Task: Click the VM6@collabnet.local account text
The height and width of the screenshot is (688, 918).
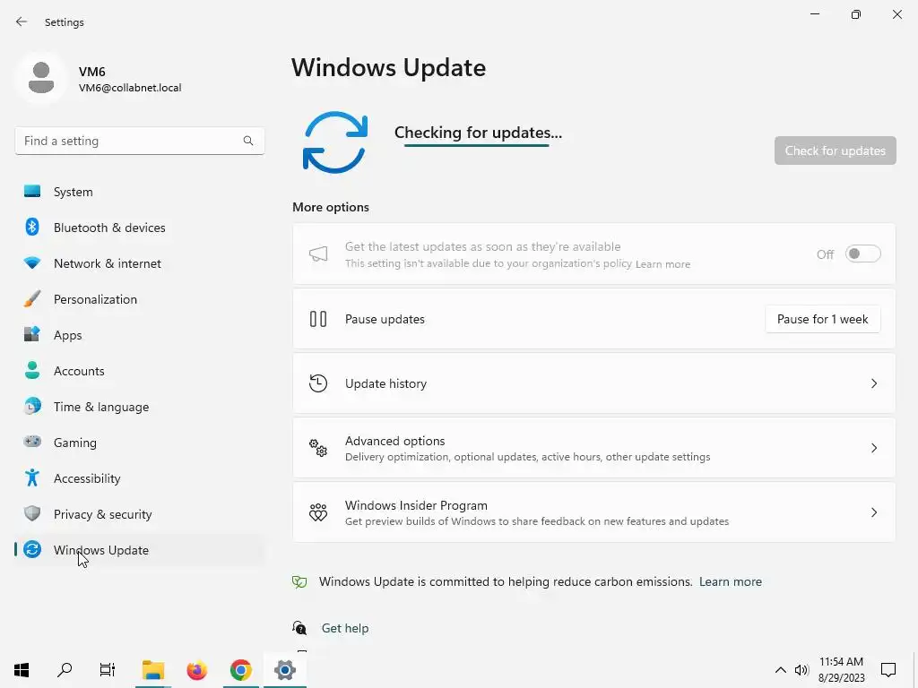Action: (130, 88)
